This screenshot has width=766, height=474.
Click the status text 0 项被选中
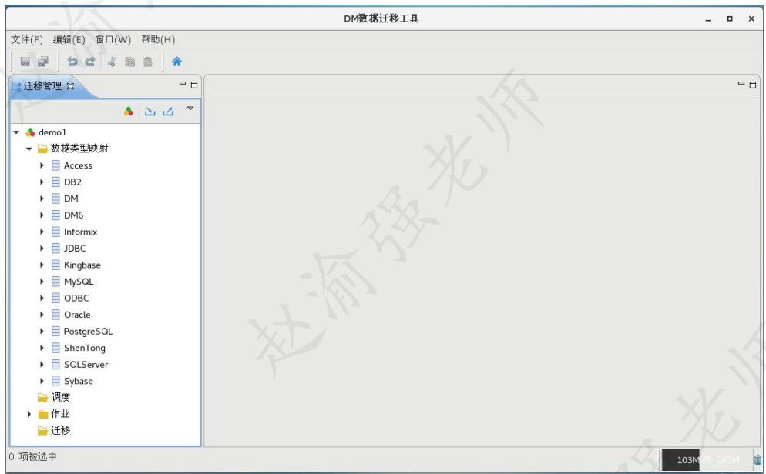pyautogui.click(x=32, y=456)
